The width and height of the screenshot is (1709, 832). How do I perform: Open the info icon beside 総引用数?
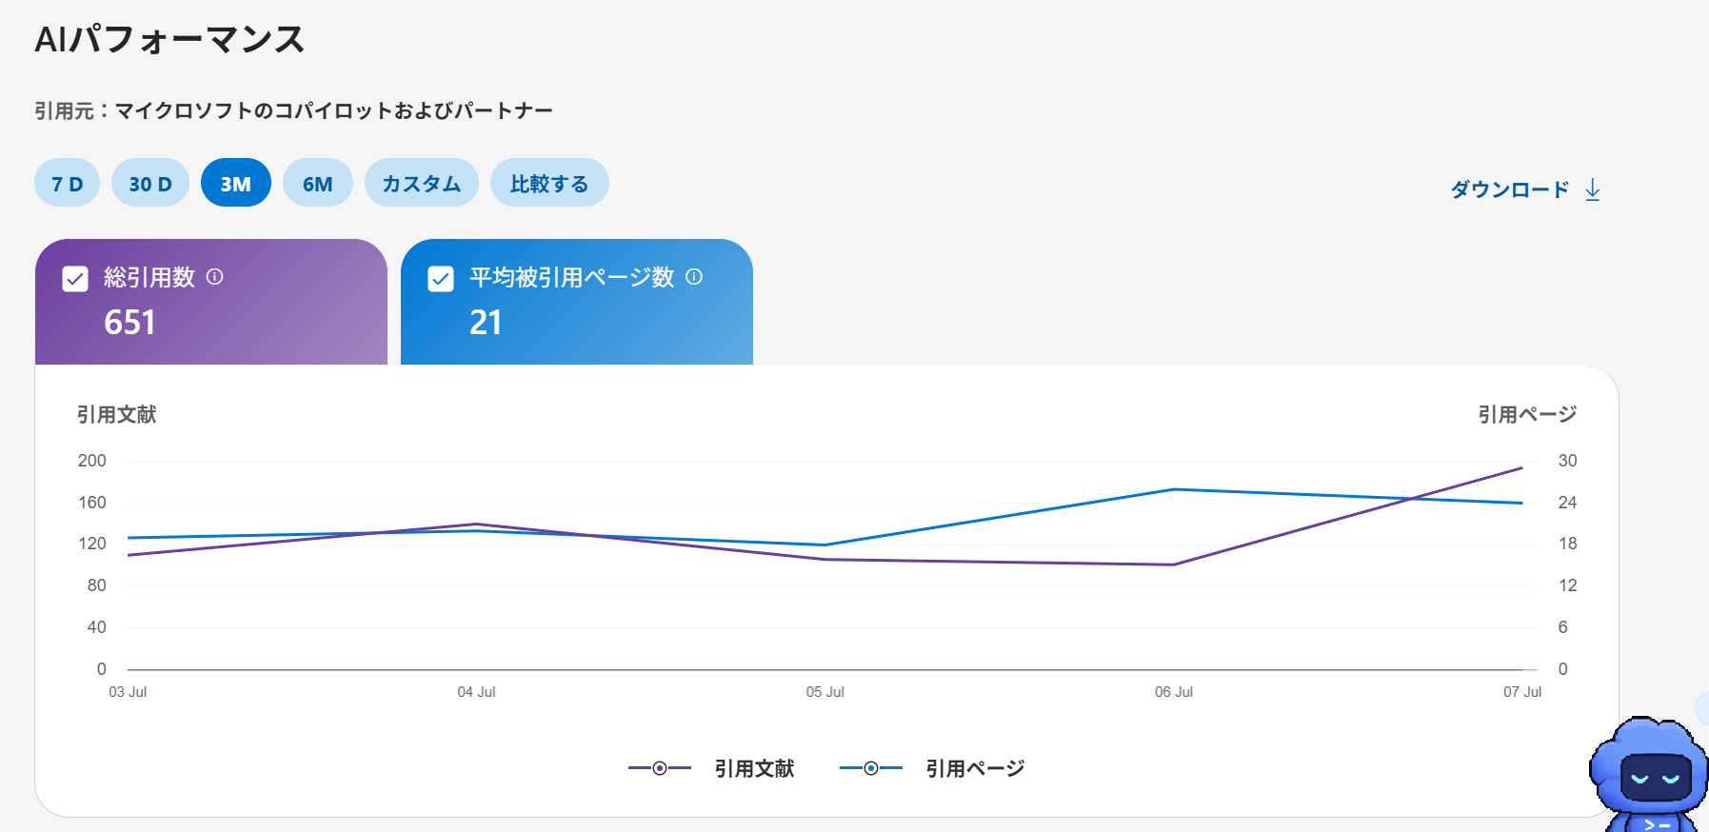pos(215,277)
